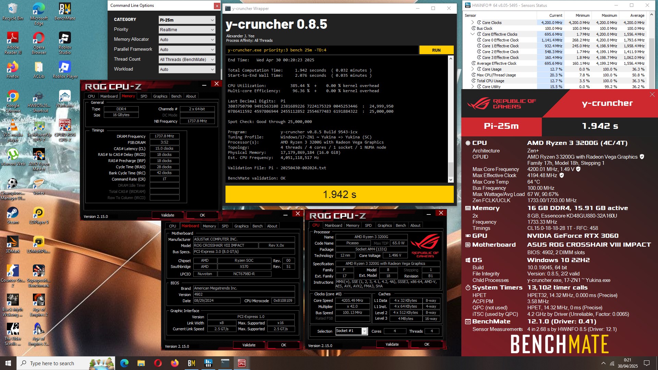Click BenchMate icon in taskbar

coord(192,363)
